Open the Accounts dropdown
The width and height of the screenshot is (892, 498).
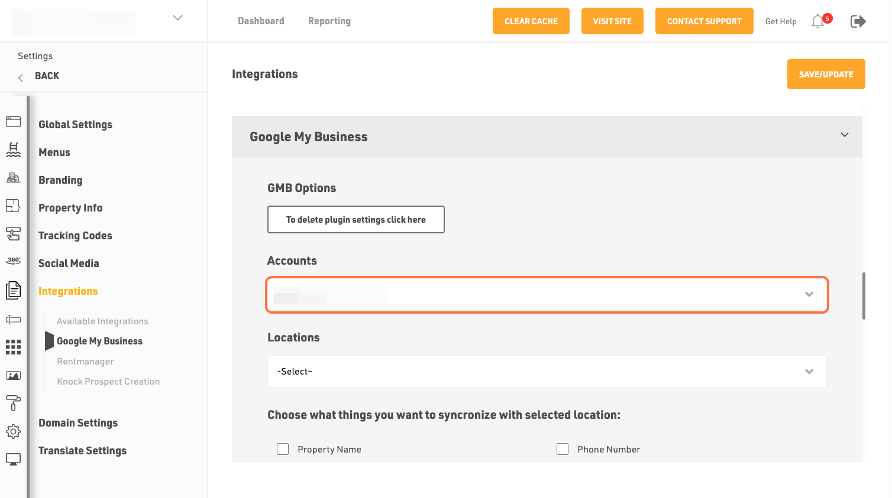click(547, 294)
